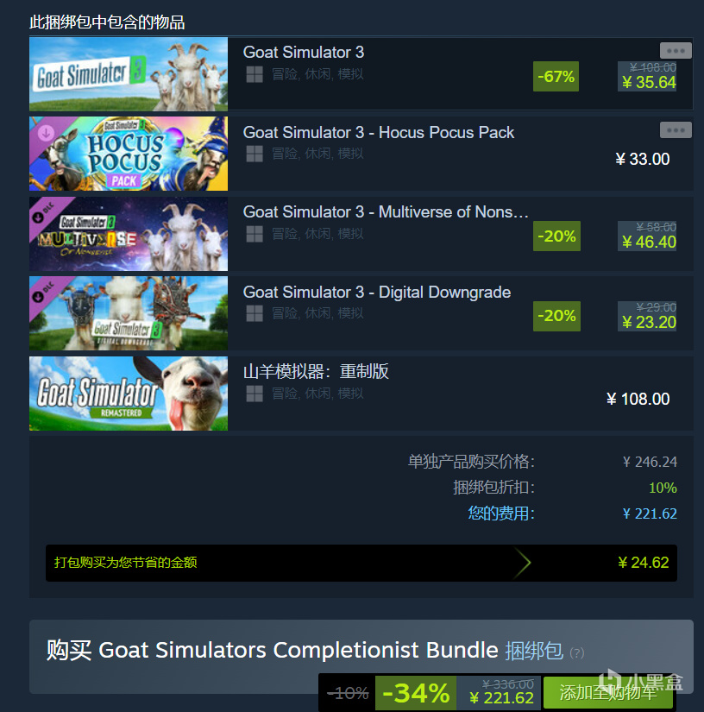The height and width of the screenshot is (712, 704).
Task: Click Windows icon under Digital Downgrade title
Action: point(255,313)
